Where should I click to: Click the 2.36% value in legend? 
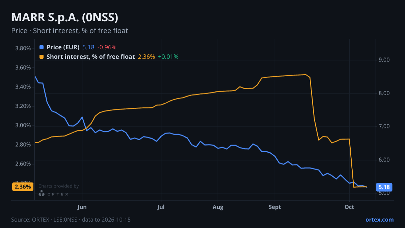coord(146,57)
